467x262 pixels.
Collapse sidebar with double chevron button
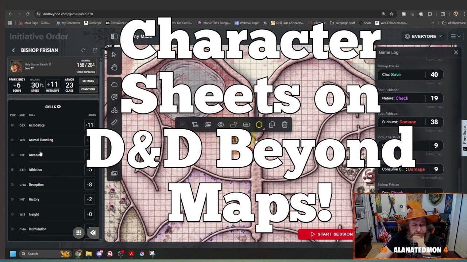pyautogui.click(x=93, y=233)
